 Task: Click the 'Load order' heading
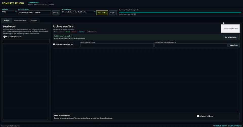point(9,27)
